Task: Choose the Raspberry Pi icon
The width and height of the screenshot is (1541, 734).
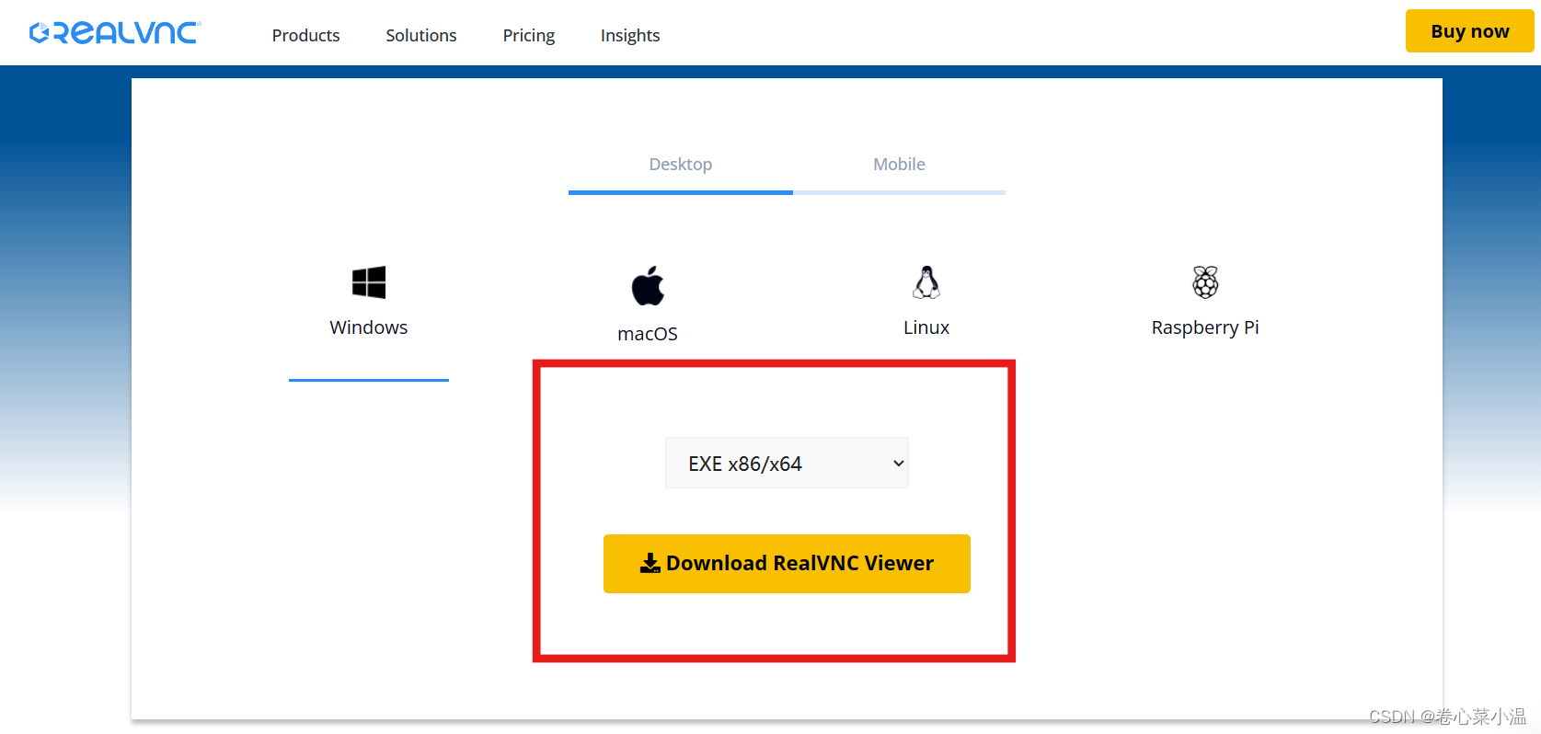Action: pyautogui.click(x=1205, y=282)
